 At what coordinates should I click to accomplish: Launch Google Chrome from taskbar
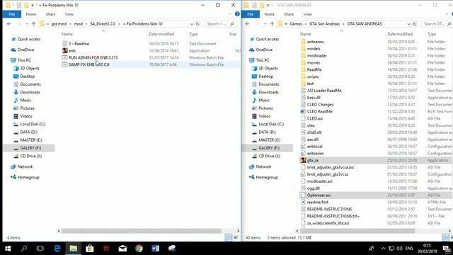(x=139, y=249)
